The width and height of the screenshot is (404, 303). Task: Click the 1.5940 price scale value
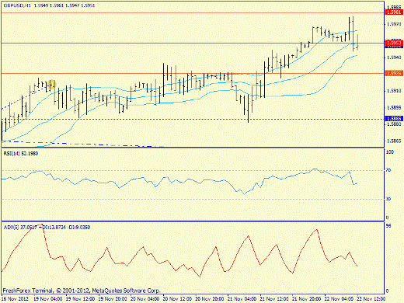(394, 57)
